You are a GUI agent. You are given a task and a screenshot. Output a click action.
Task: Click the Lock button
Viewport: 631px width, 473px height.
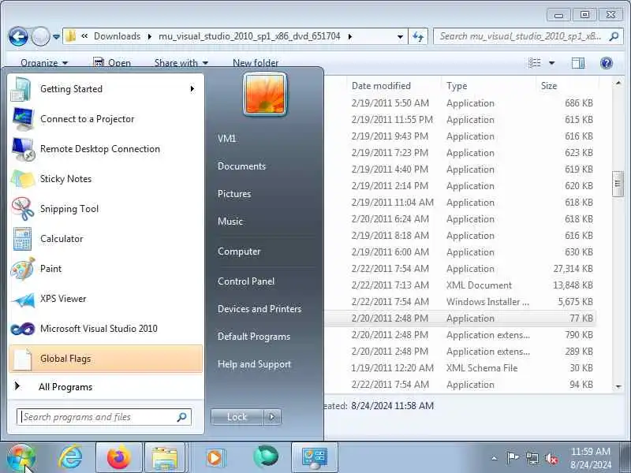(237, 417)
